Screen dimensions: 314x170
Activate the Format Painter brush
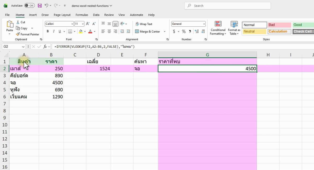[18, 34]
